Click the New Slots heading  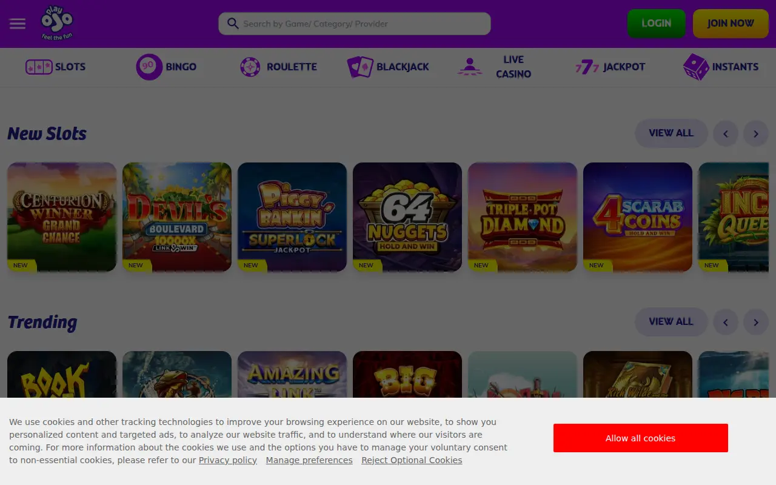(47, 133)
